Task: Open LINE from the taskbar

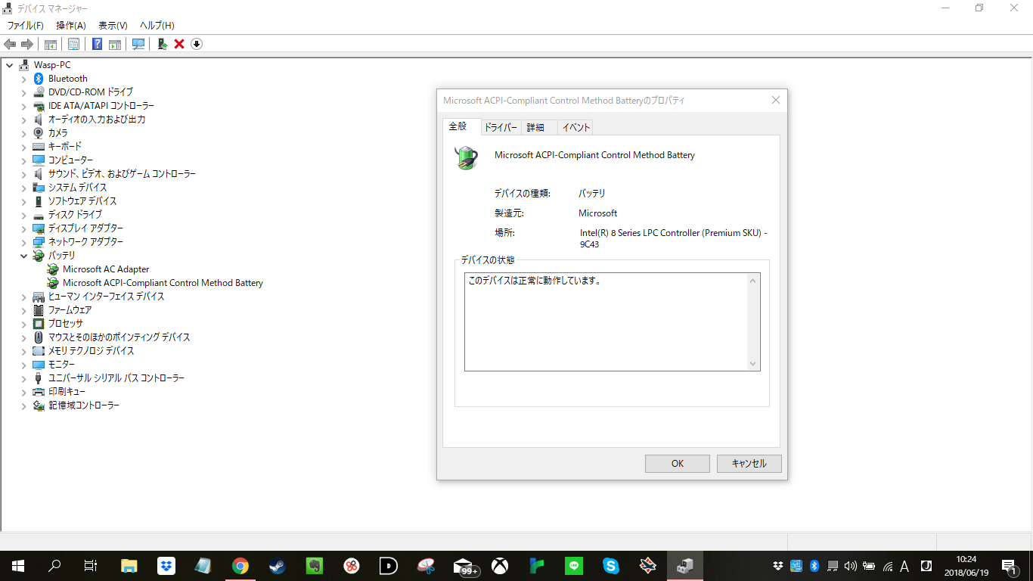Action: click(x=574, y=566)
